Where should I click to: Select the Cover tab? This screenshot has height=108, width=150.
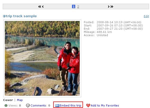pos(8,100)
